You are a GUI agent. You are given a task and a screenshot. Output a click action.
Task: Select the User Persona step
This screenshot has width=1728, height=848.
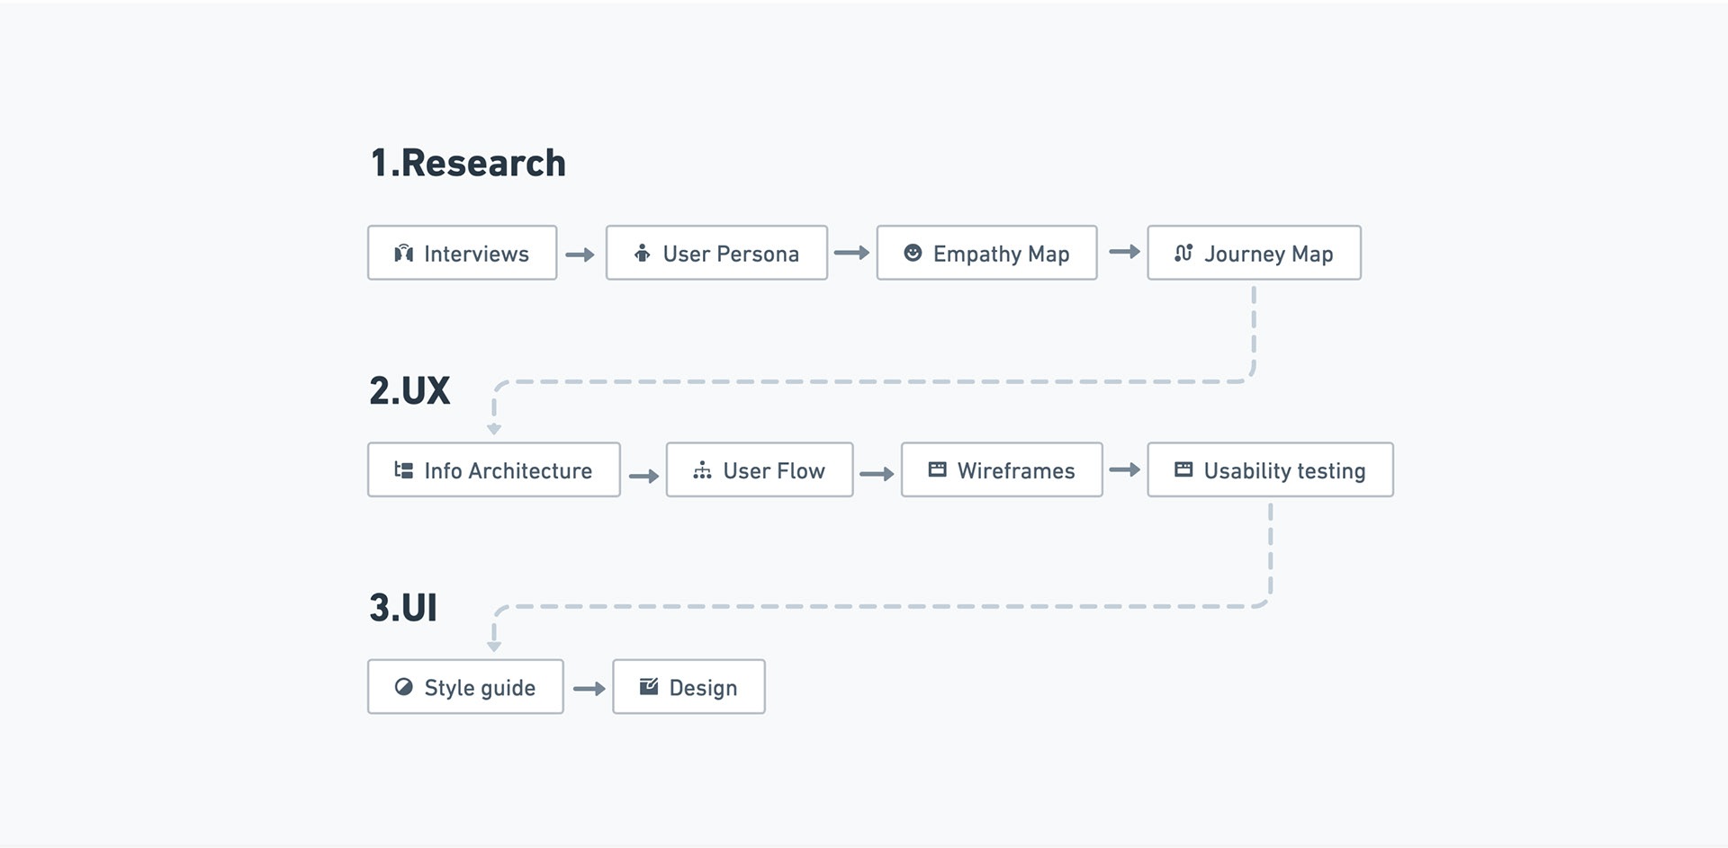pos(730,254)
